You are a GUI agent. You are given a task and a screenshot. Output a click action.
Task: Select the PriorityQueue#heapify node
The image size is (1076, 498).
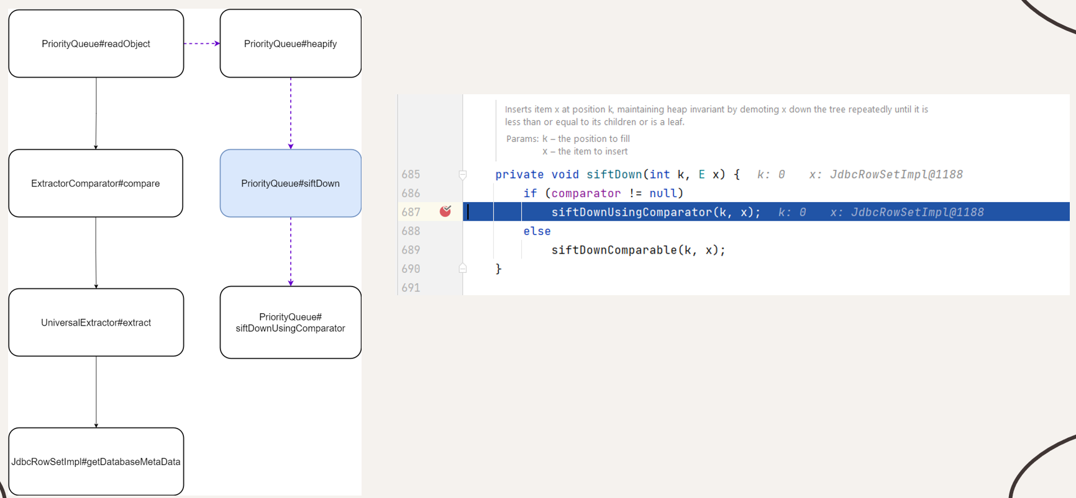(291, 43)
